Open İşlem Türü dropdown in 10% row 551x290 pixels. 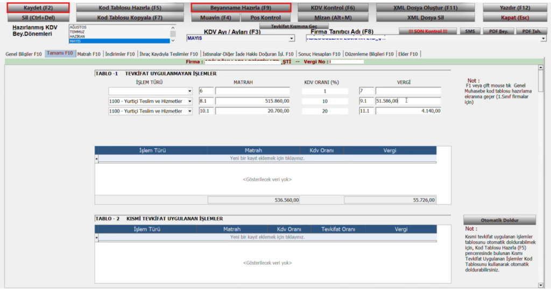[190, 101]
